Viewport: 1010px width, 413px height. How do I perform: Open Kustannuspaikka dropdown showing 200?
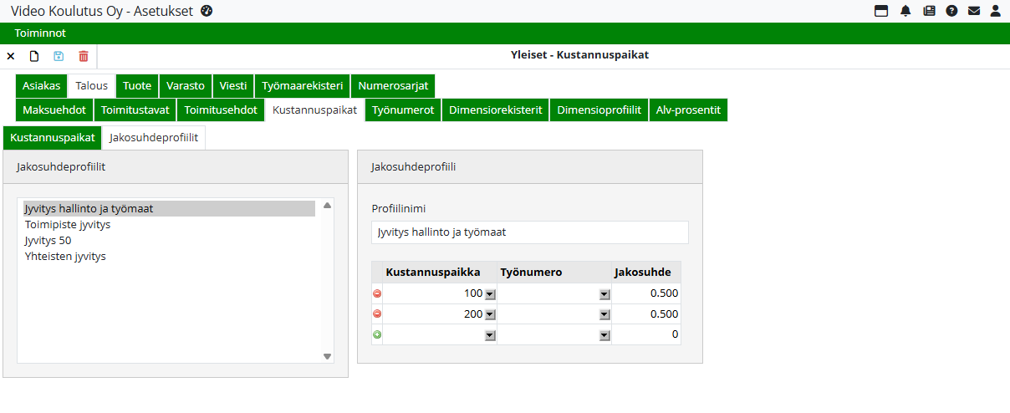pyautogui.click(x=490, y=314)
